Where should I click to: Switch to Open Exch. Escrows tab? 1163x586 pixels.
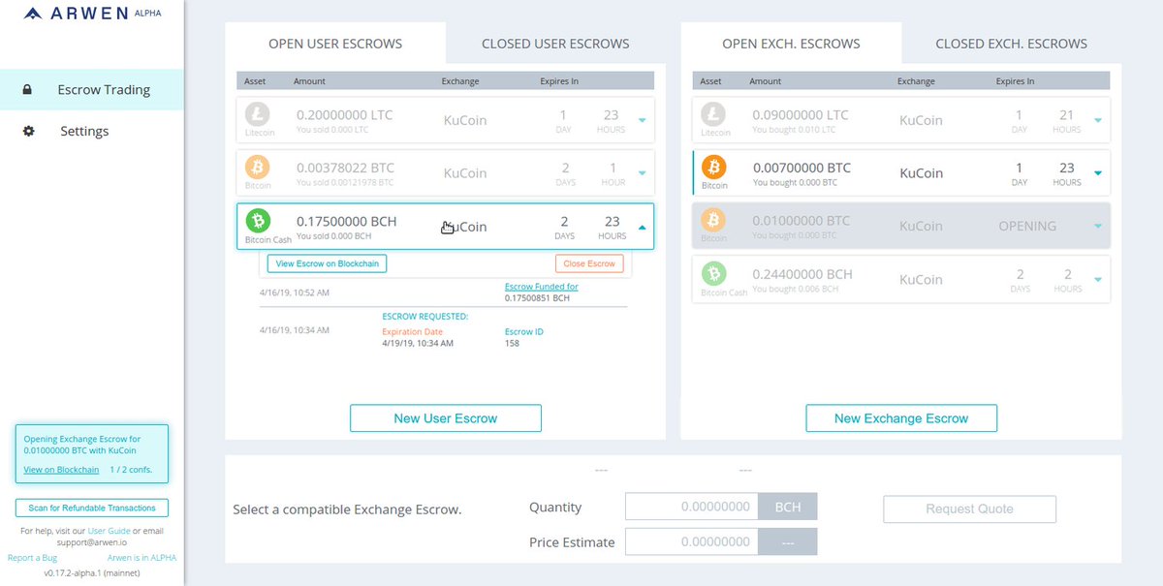pos(791,44)
